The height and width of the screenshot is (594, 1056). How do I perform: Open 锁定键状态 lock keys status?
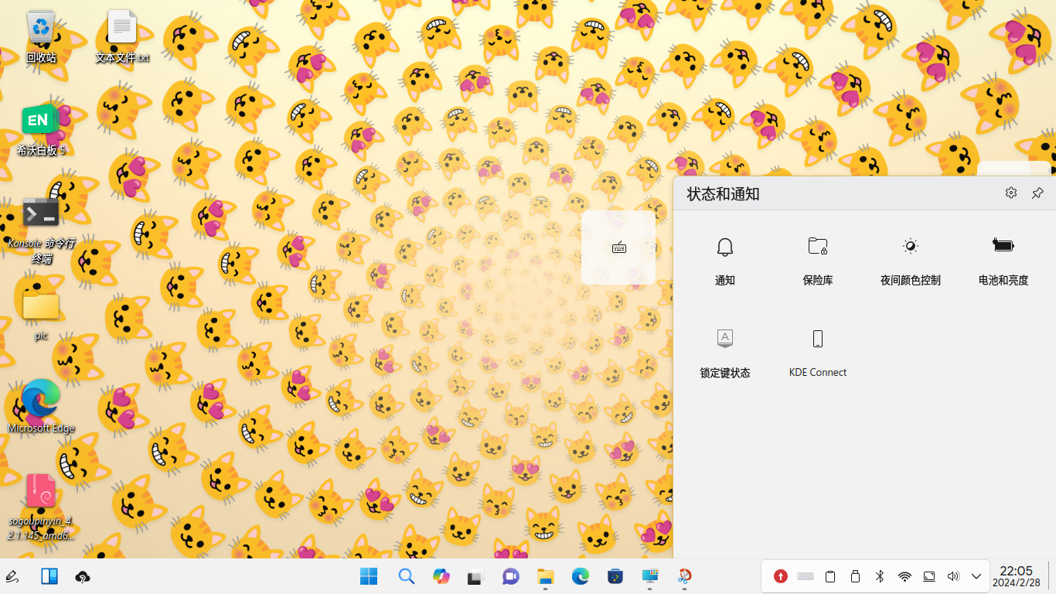pyautogui.click(x=724, y=352)
